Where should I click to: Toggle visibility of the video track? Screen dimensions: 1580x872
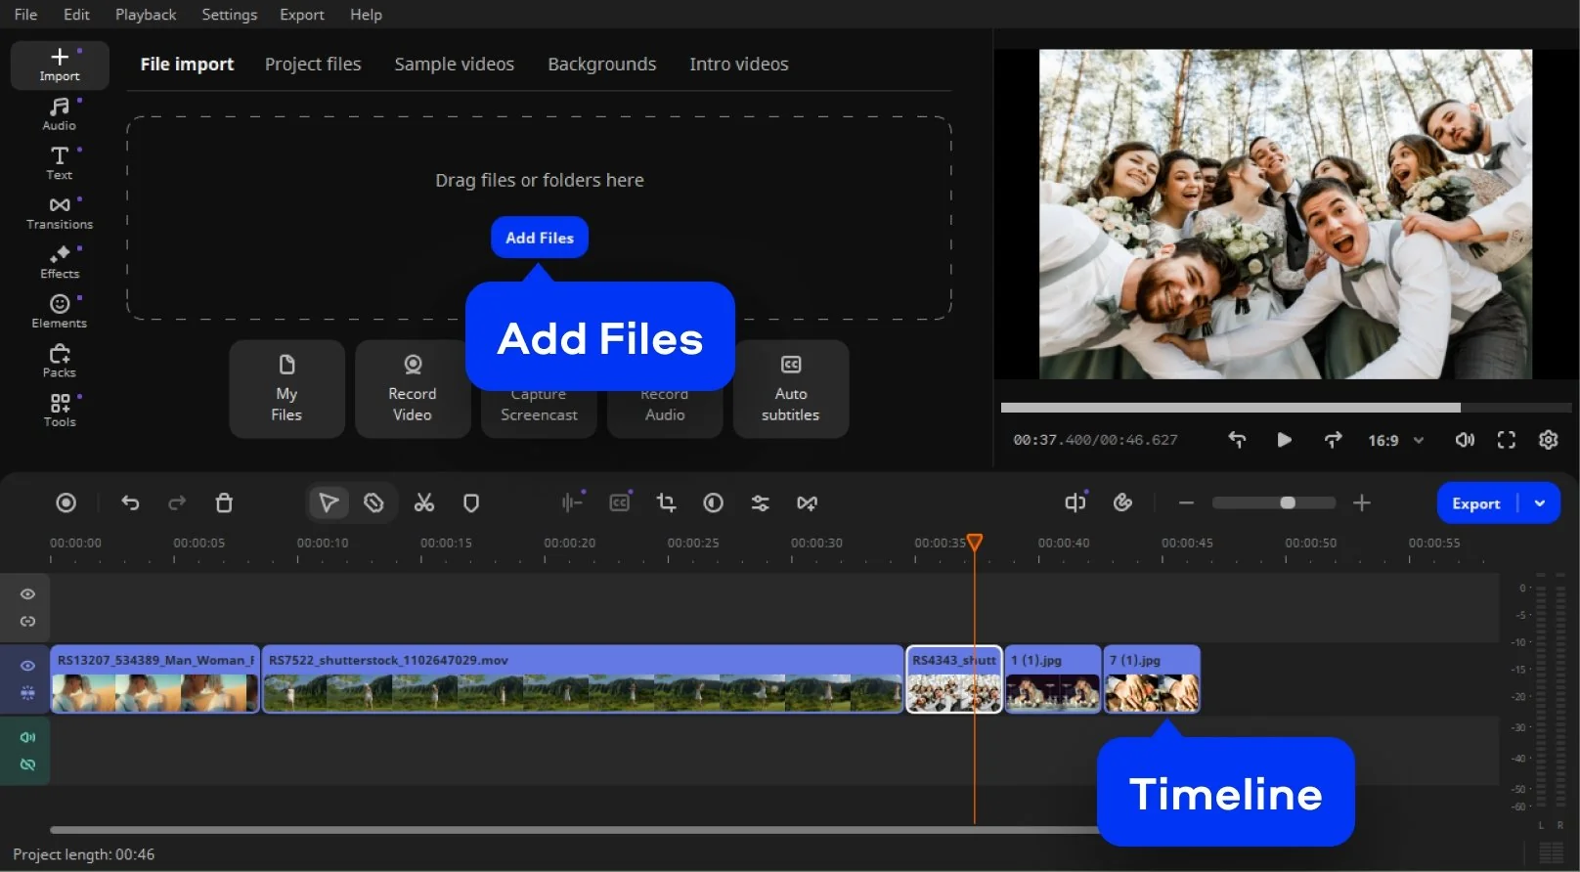click(x=27, y=666)
